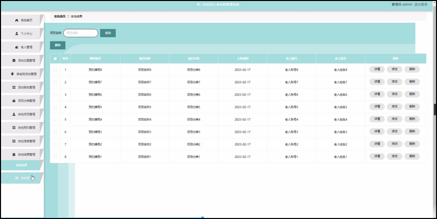Viewport: 437px width, 219px height.
Task: Click 退出登录 at the top right
Action: (x=420, y=5)
